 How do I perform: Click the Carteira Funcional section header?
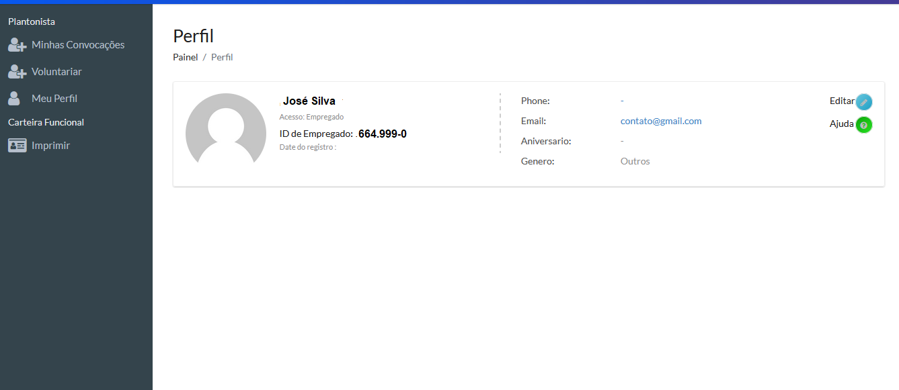coord(46,122)
